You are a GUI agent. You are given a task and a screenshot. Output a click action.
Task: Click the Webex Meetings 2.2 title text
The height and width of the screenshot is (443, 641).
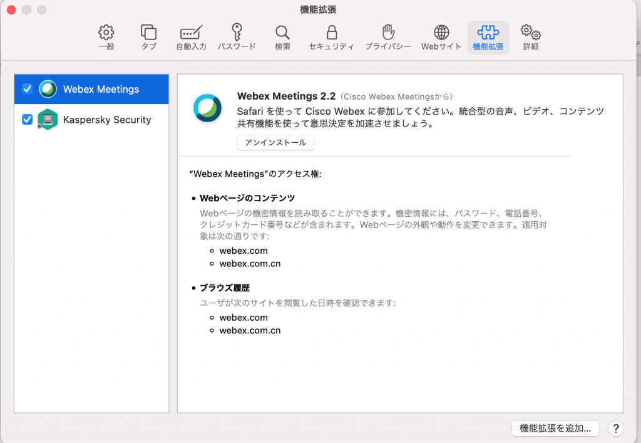[286, 96]
